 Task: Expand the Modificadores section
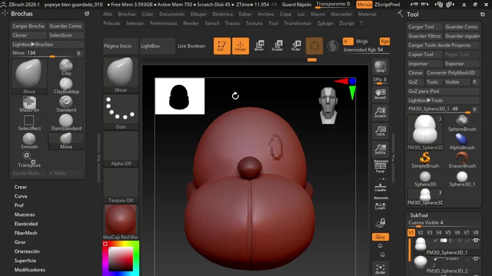(x=30, y=270)
